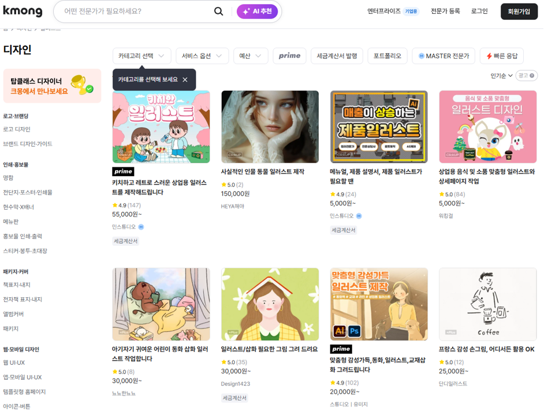Expand the 예산 dropdown
Image resolution: width=548 pixels, height=411 pixels.
[x=251, y=55]
